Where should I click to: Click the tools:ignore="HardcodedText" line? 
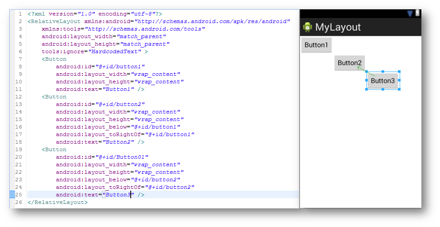point(95,52)
